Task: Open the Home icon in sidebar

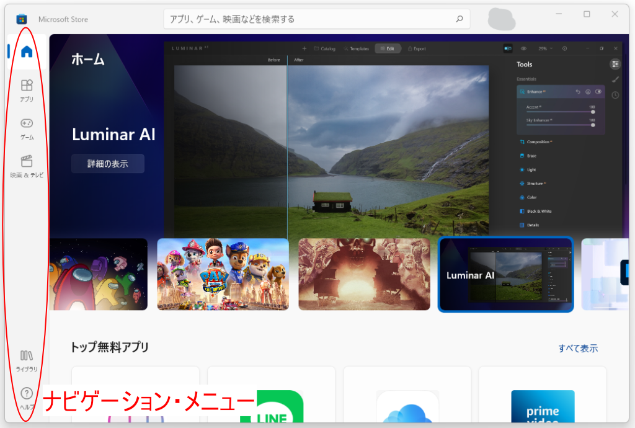Action: pyautogui.click(x=27, y=51)
